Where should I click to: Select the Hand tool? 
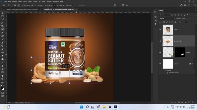(x=2, y=76)
